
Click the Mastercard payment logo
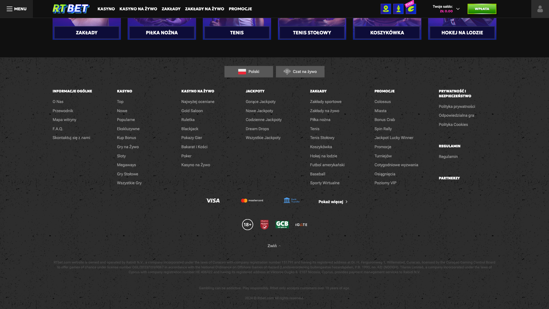pyautogui.click(x=252, y=201)
